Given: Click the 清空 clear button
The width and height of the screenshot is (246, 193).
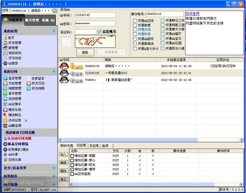Looking at the screenshot, I should pos(64,179).
